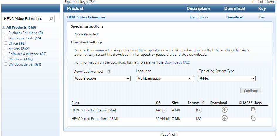The image size is (278, 136).
Task: Click the Key column header
Action: click(x=262, y=8)
